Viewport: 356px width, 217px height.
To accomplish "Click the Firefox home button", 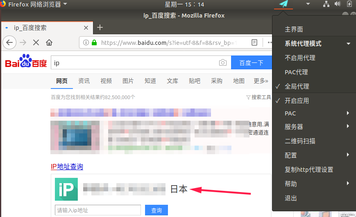I will point(49,42).
